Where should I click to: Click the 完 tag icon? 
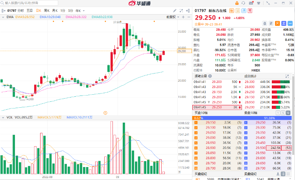250,11
